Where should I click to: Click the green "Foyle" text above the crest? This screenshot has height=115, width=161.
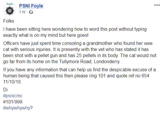tap(10, 4)
